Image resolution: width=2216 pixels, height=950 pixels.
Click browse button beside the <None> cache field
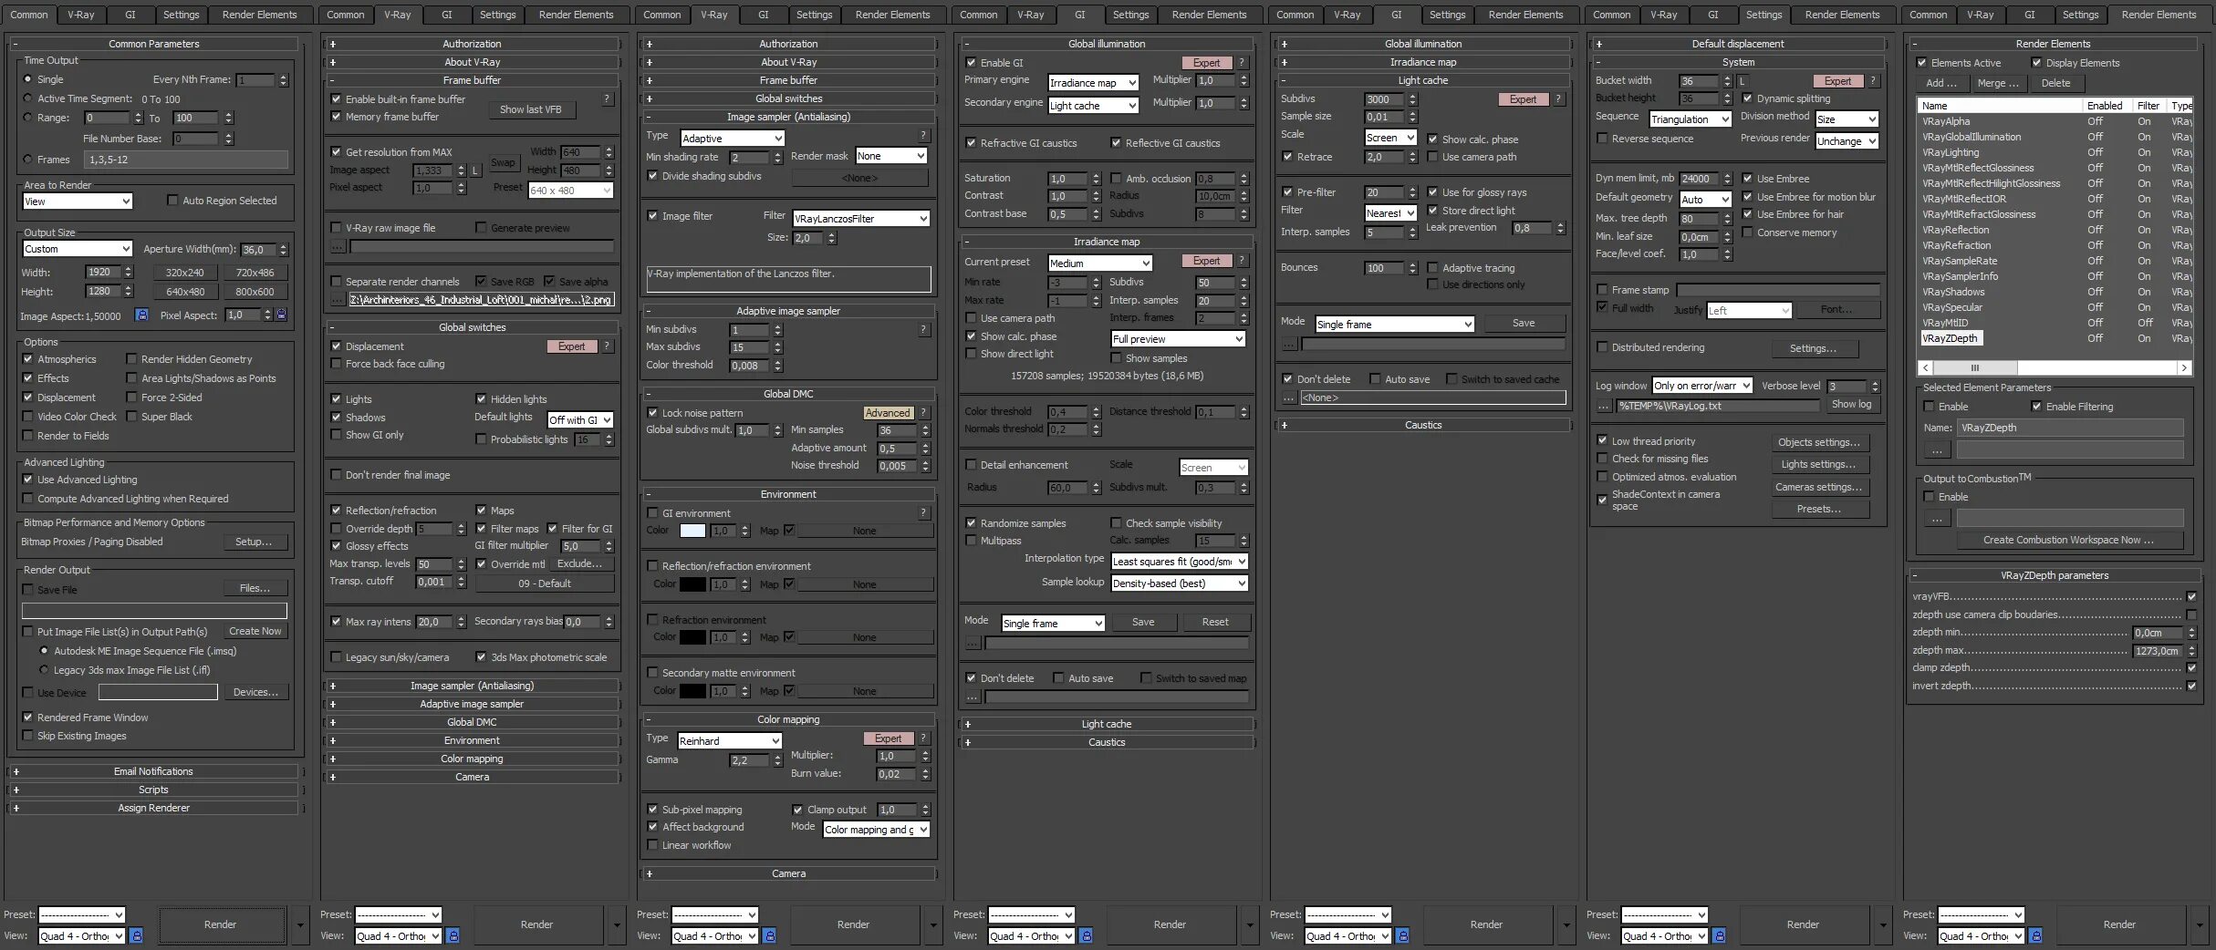(1289, 398)
